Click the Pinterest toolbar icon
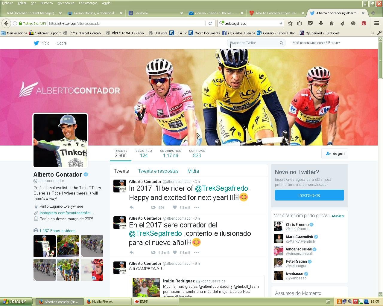 [x=364, y=23]
